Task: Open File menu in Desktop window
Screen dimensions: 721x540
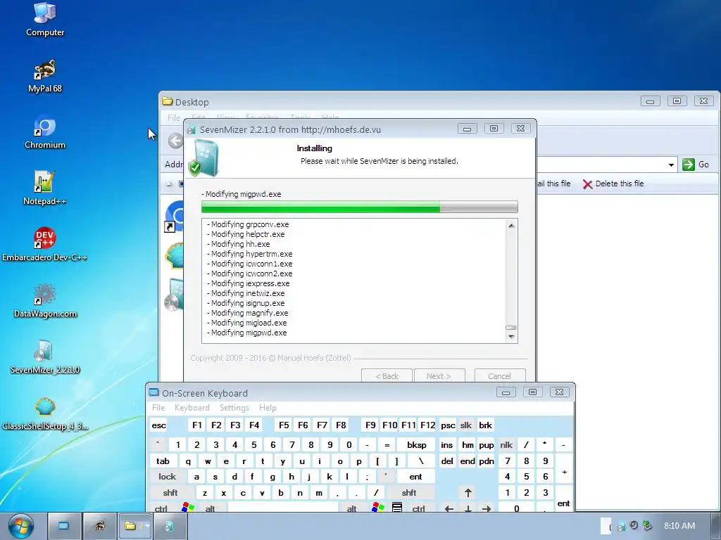Action: tap(174, 118)
